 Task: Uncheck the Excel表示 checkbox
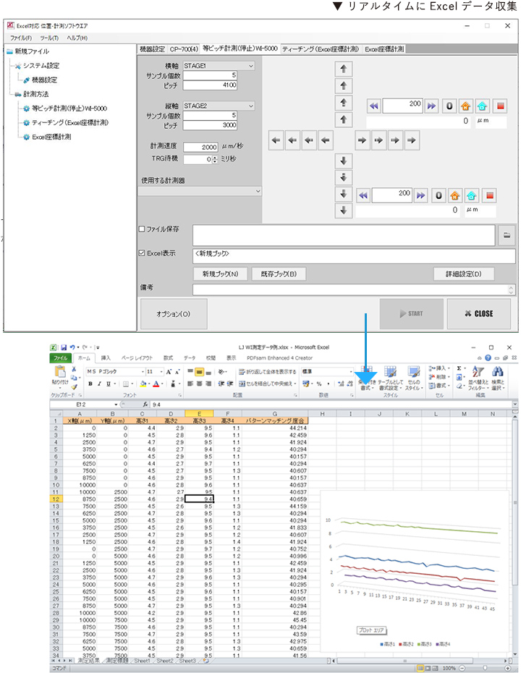click(x=143, y=253)
